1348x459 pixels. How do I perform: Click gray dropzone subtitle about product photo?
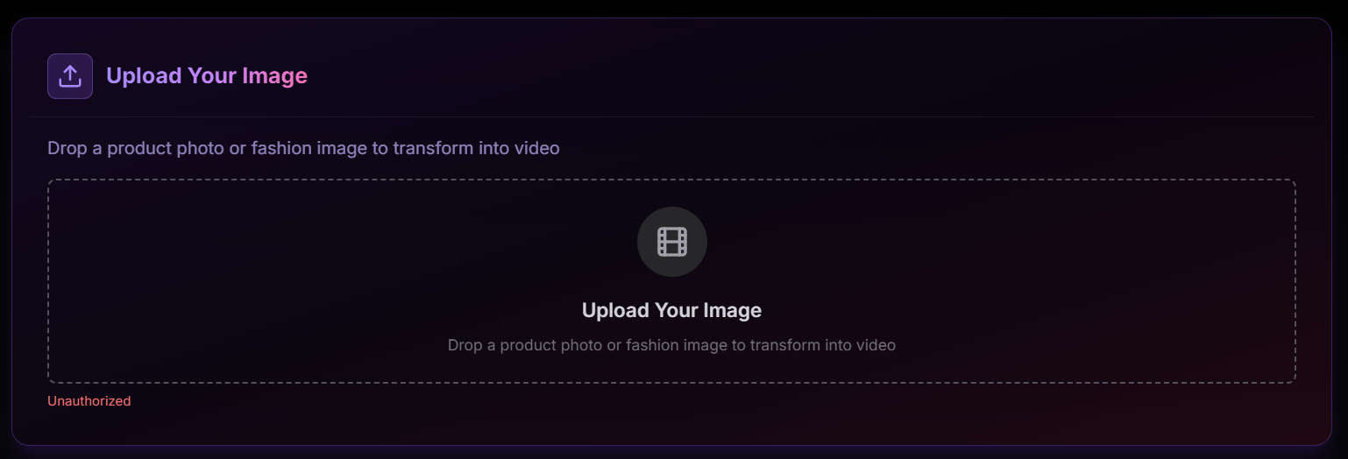coord(671,345)
